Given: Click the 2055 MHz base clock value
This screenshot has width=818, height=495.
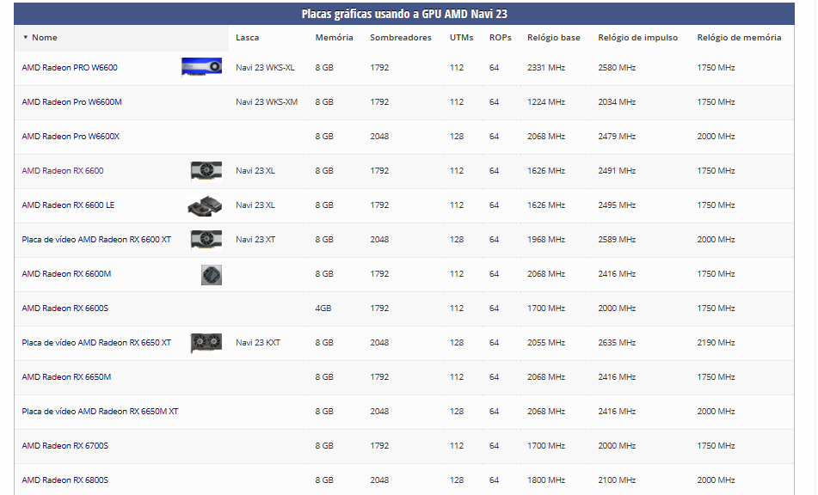Looking at the screenshot, I should pos(545,342).
